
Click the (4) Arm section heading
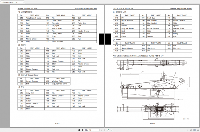(21, 87)
